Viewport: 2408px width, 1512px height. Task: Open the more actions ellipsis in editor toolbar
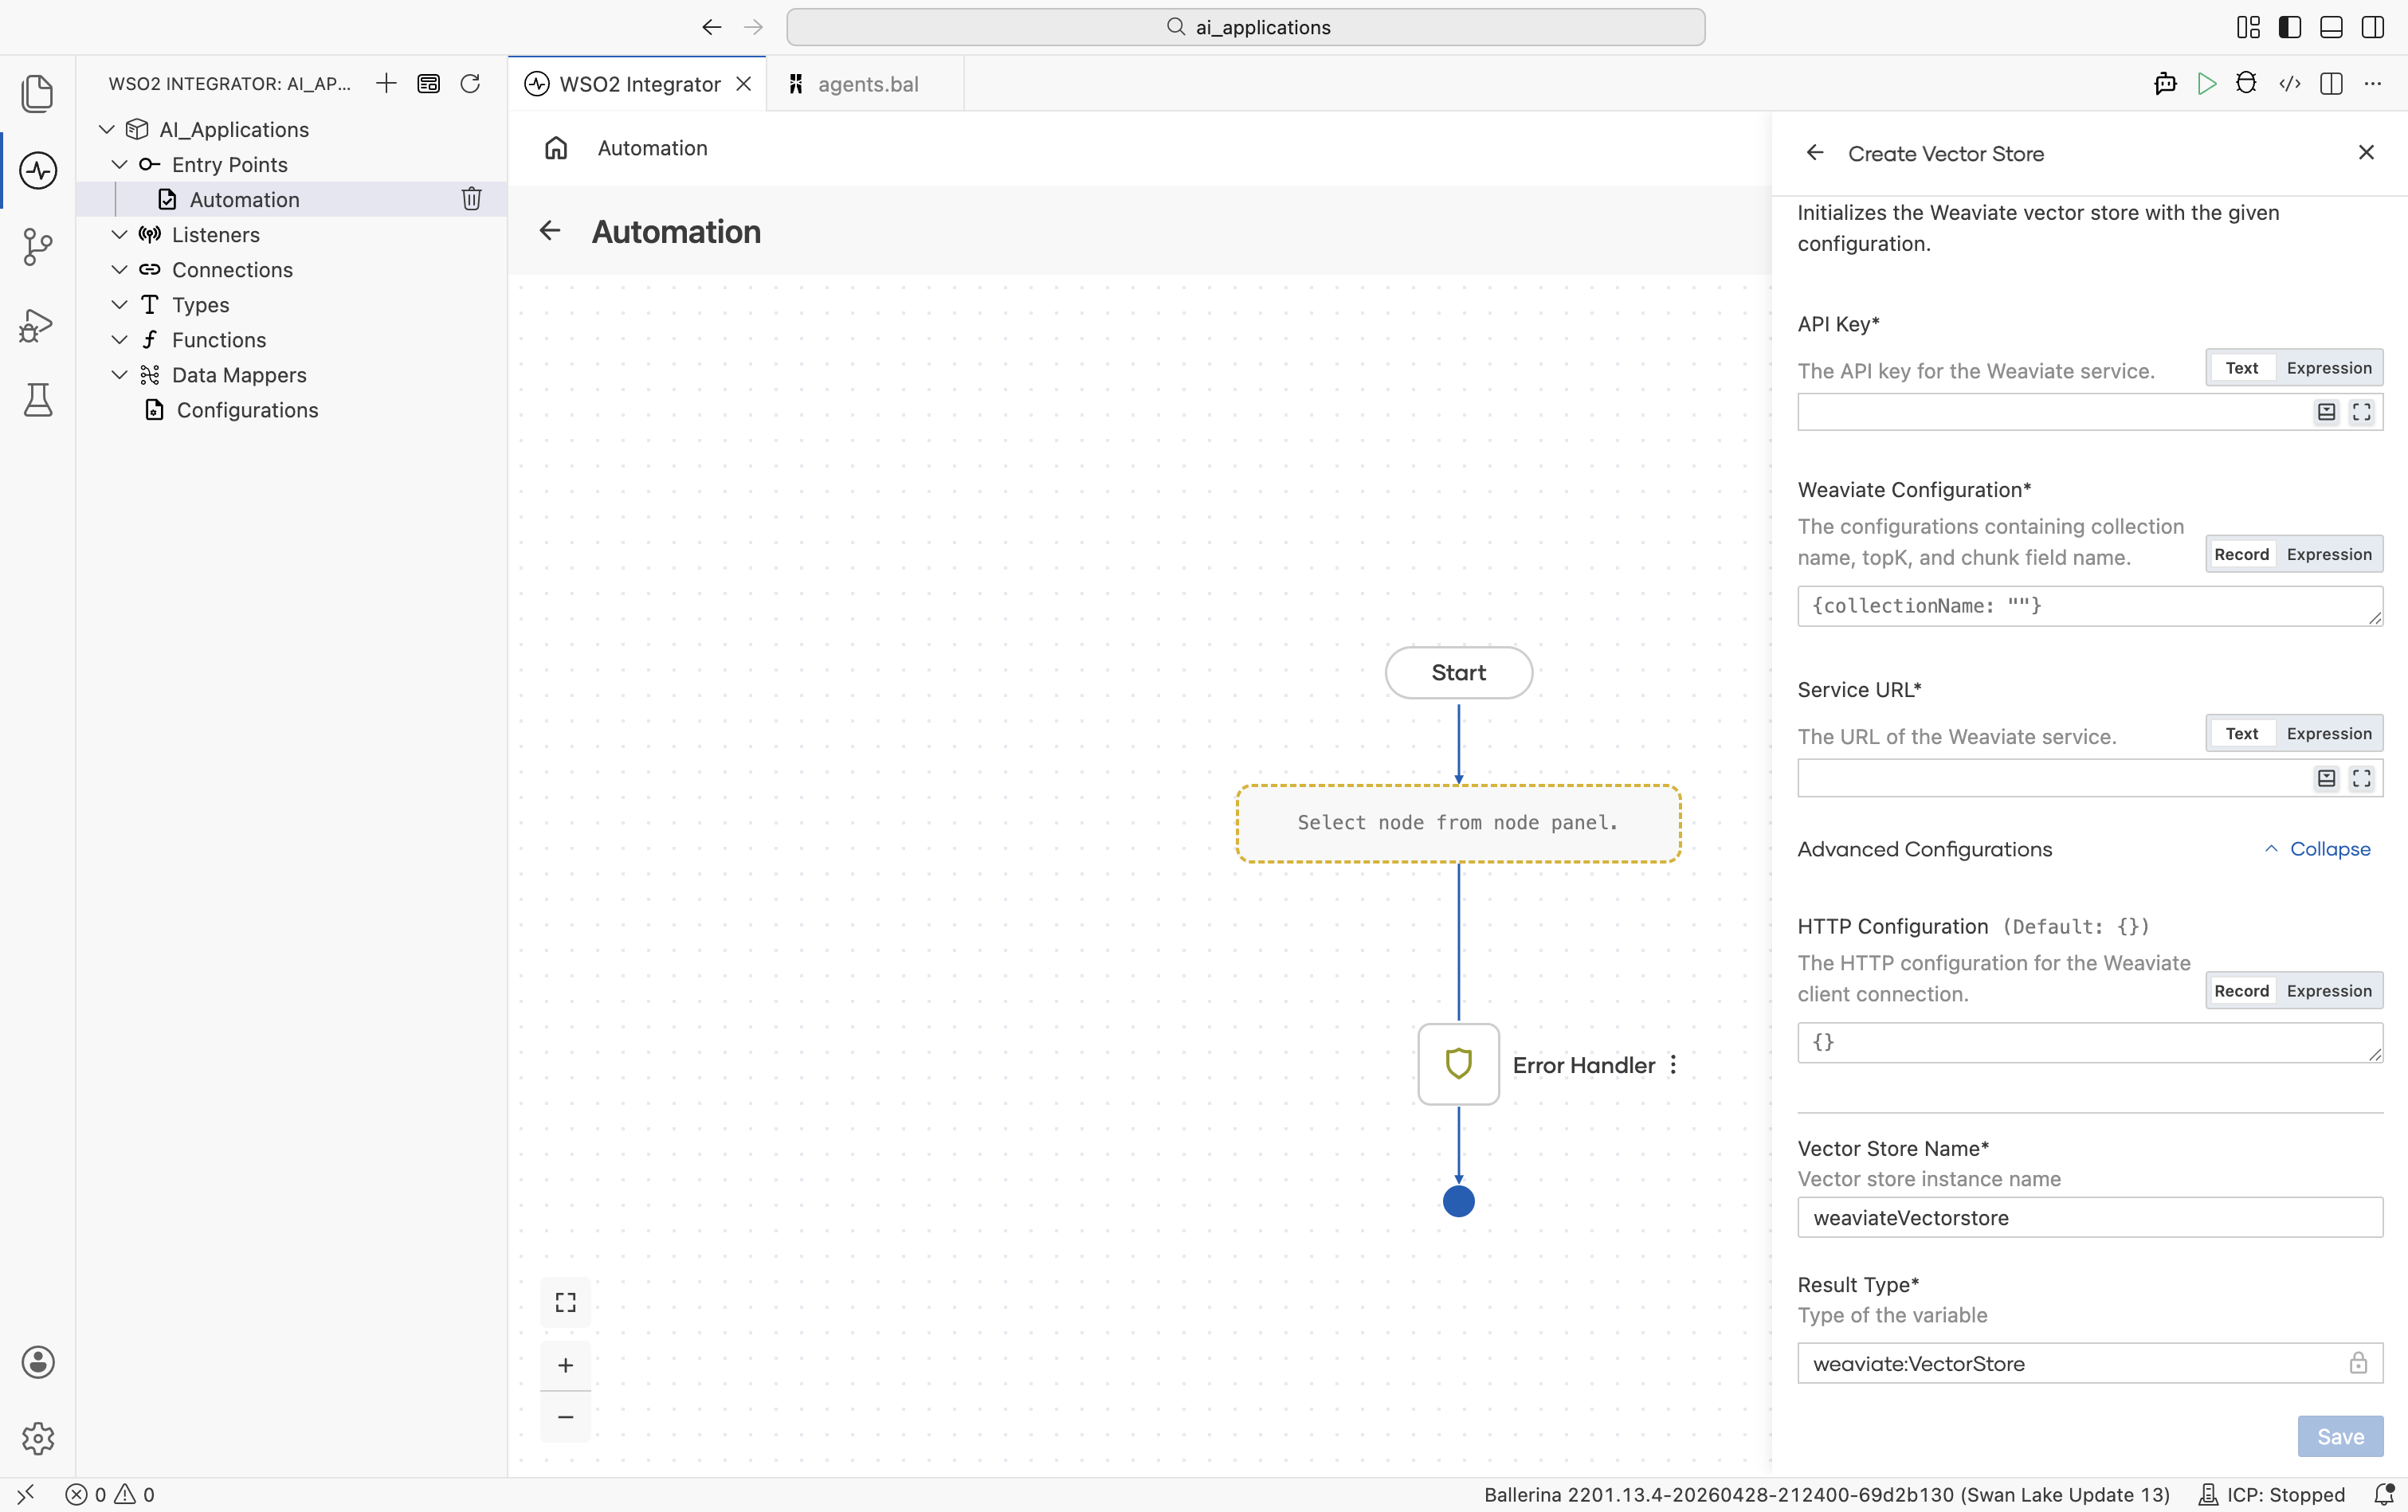[x=2373, y=83]
